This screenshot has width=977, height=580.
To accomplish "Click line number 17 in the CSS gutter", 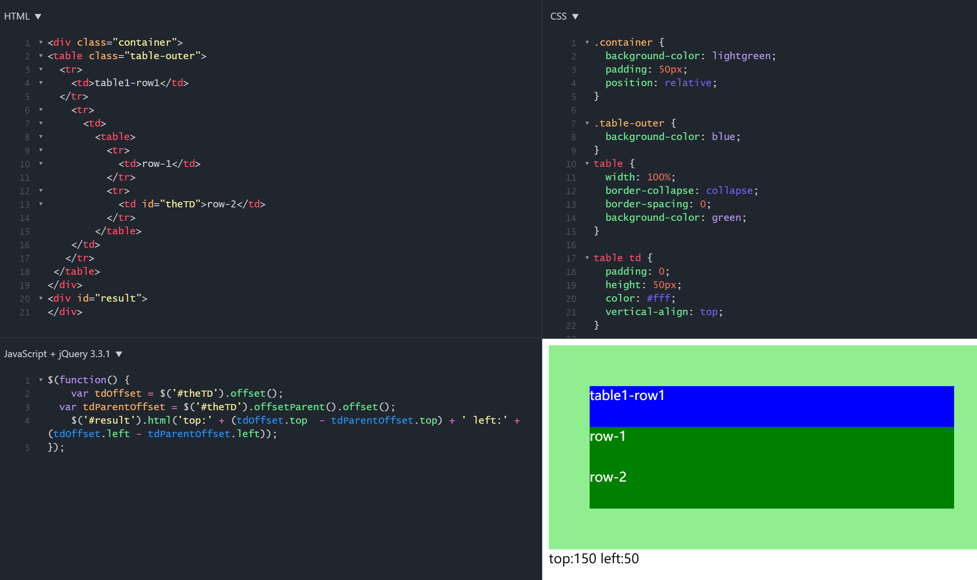I will click(x=571, y=258).
